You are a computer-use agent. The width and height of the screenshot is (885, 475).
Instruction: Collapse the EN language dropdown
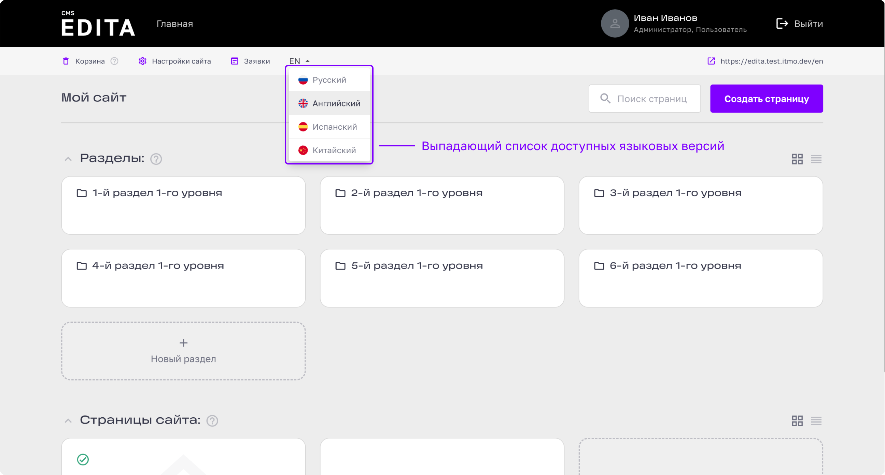pyautogui.click(x=299, y=61)
